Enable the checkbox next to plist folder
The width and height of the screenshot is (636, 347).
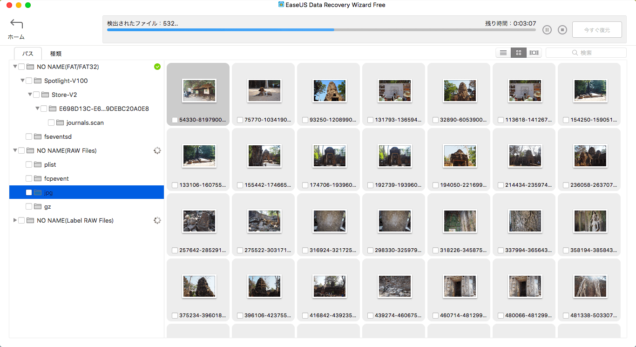29,165
